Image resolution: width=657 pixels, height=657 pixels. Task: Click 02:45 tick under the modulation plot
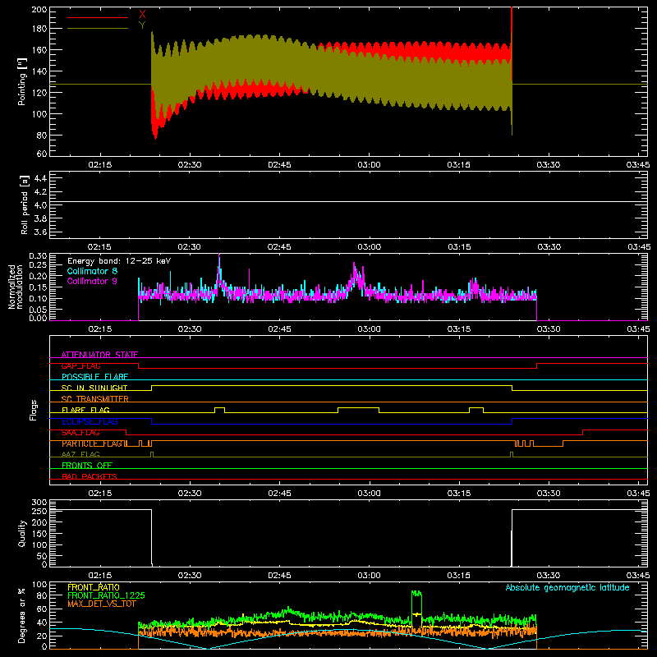[279, 329]
